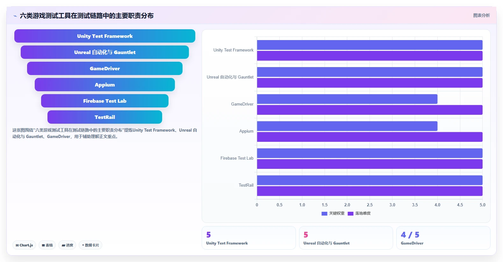503x262 pixels.
Task: Select the Unreal 自动化与 Gauntlet funnel bar
Action: (105, 52)
